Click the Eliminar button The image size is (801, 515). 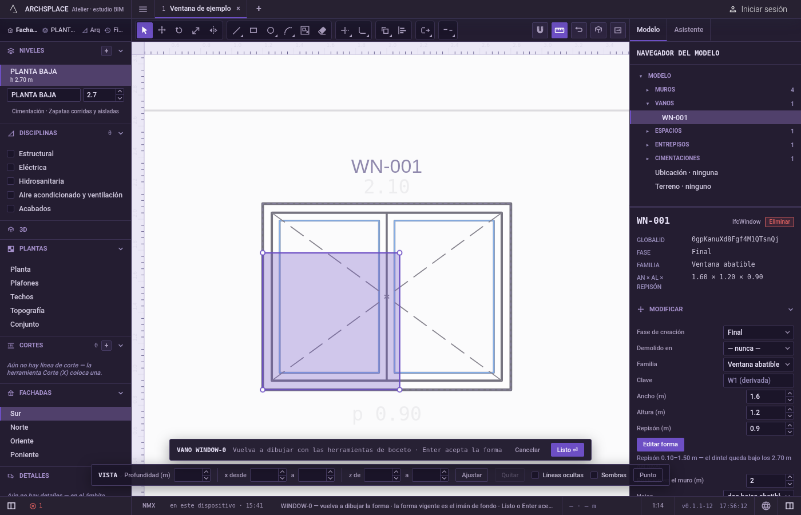(779, 222)
